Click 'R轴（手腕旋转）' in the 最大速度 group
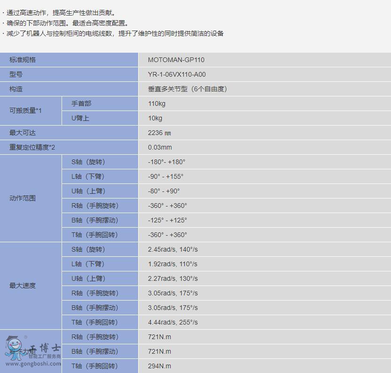Screen dimensions: 391x373 [x=95, y=293]
